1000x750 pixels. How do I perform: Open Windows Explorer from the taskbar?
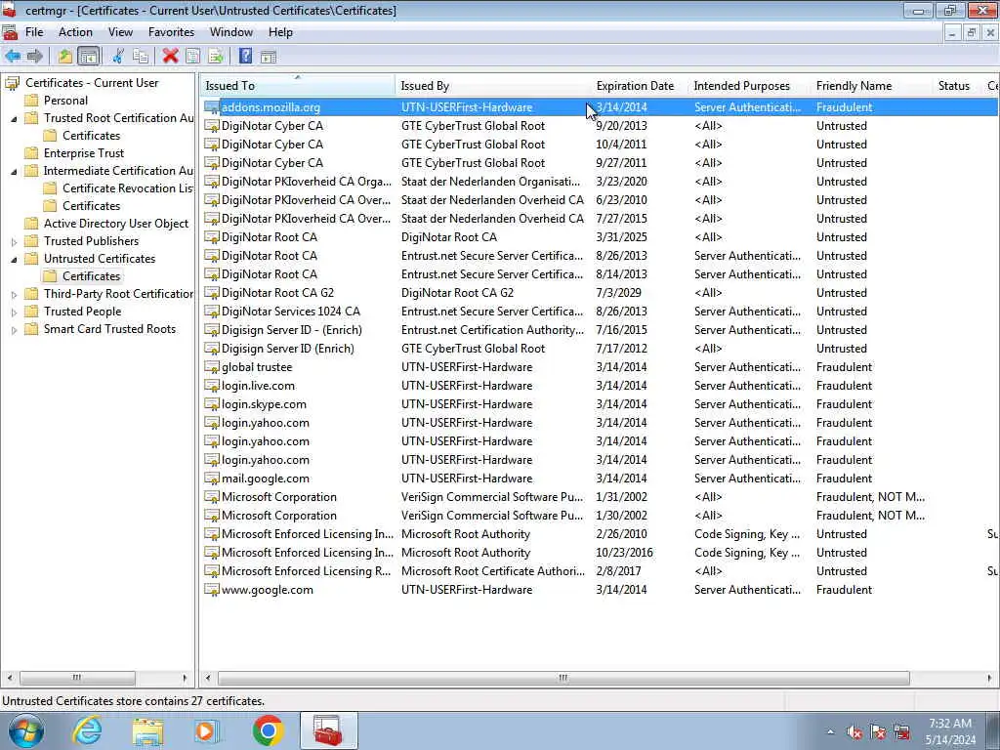(x=147, y=730)
